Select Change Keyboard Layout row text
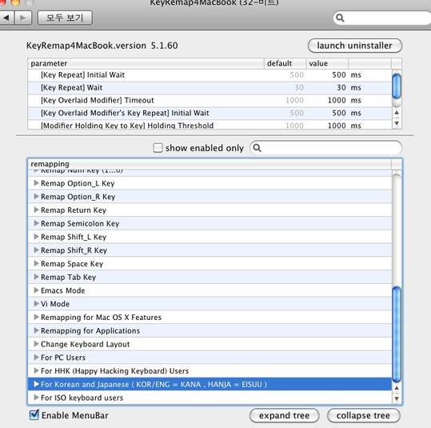431x428 pixels. [86, 344]
